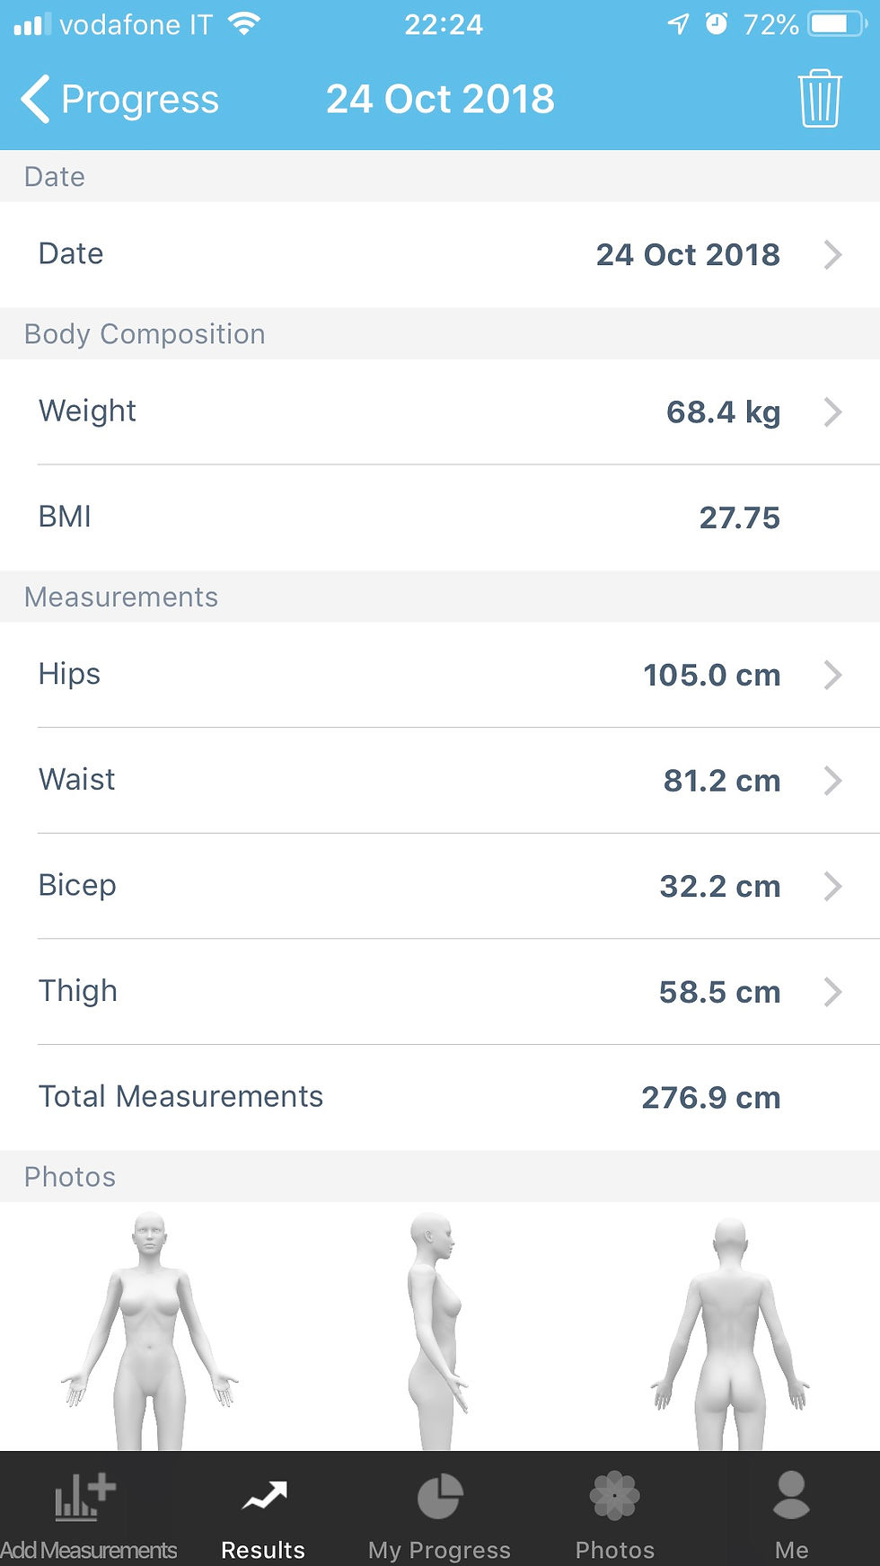Expand the Weight row chevron
The width and height of the screenshot is (880, 1566).
(x=833, y=411)
